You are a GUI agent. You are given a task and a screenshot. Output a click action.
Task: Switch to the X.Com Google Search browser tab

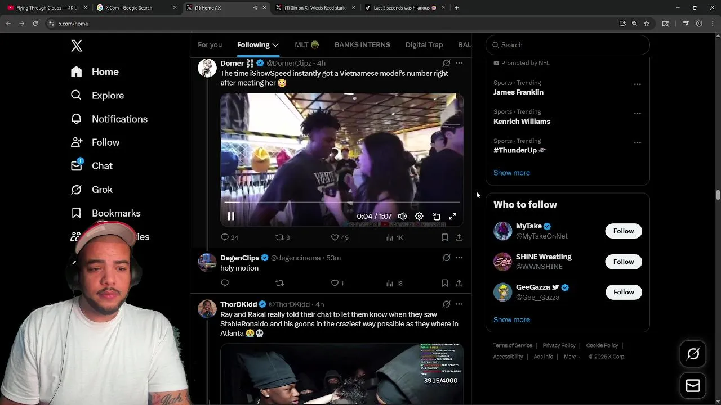[136, 8]
